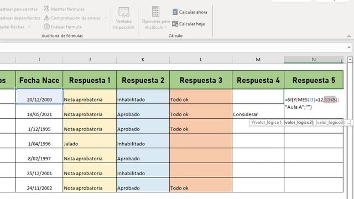Viewport: 354px width, 199px height.
Task: Select column L header
Action: (x=201, y=60)
